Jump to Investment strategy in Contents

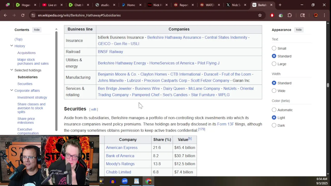(32, 97)
